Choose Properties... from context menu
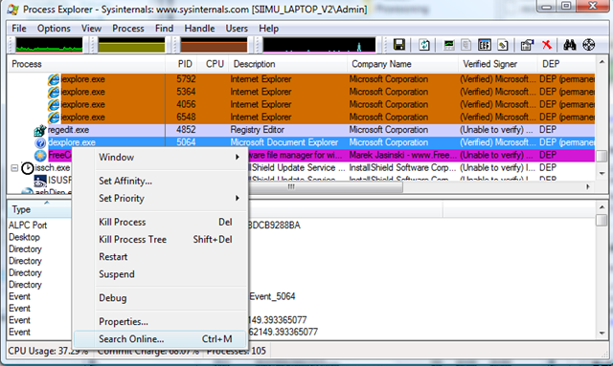613x366 pixels. 160,321
